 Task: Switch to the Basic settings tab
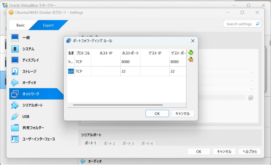20,25
